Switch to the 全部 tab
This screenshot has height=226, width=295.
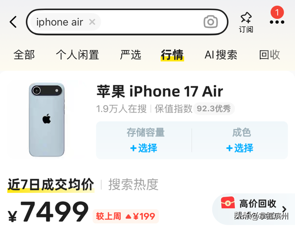tap(24, 55)
